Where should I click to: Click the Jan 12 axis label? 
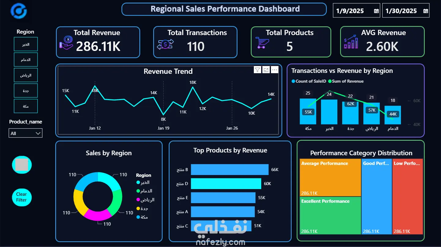[x=95, y=128]
